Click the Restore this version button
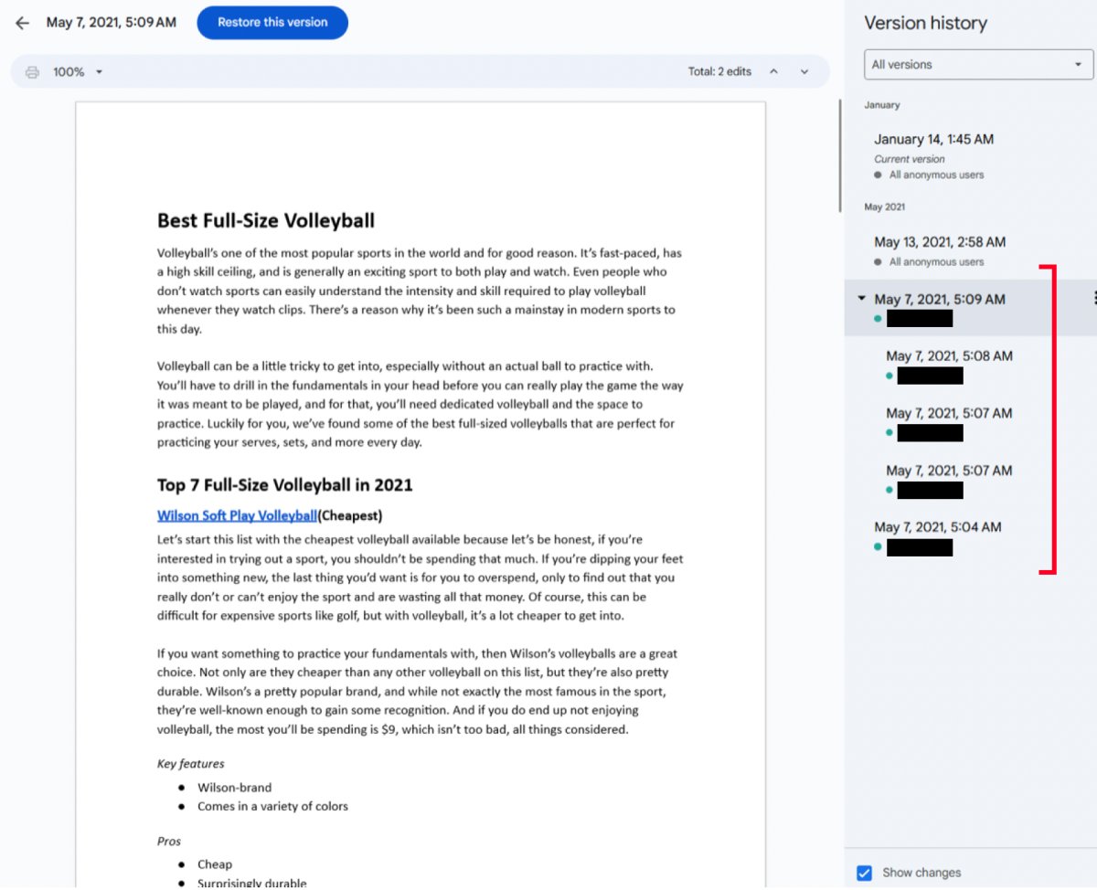The height and width of the screenshot is (890, 1097). click(x=272, y=23)
